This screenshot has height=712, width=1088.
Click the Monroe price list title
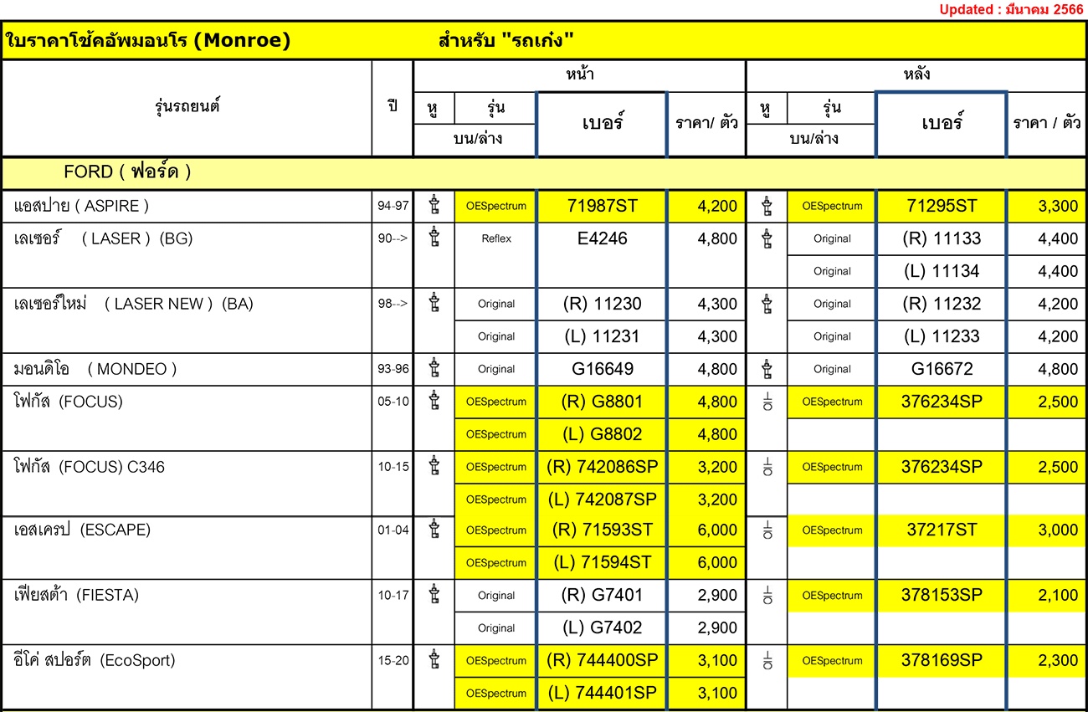click(148, 40)
